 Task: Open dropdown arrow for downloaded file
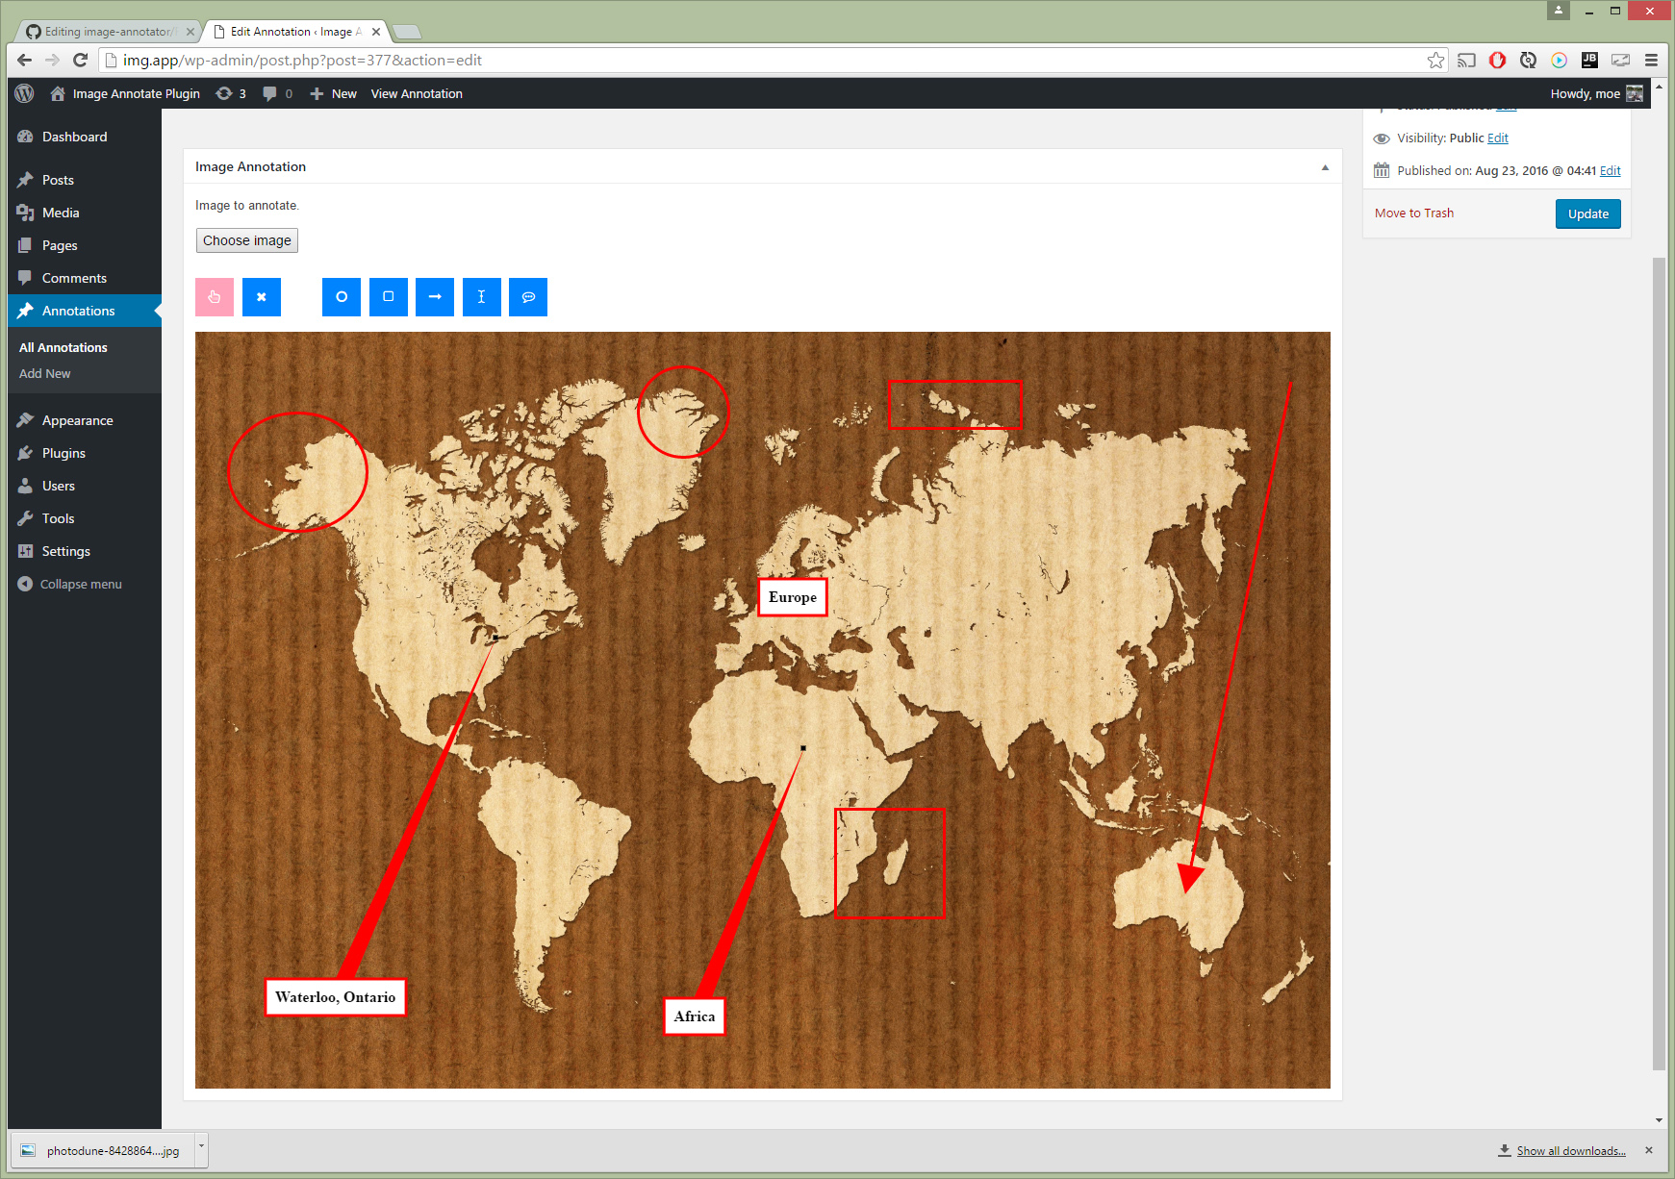click(x=201, y=1150)
